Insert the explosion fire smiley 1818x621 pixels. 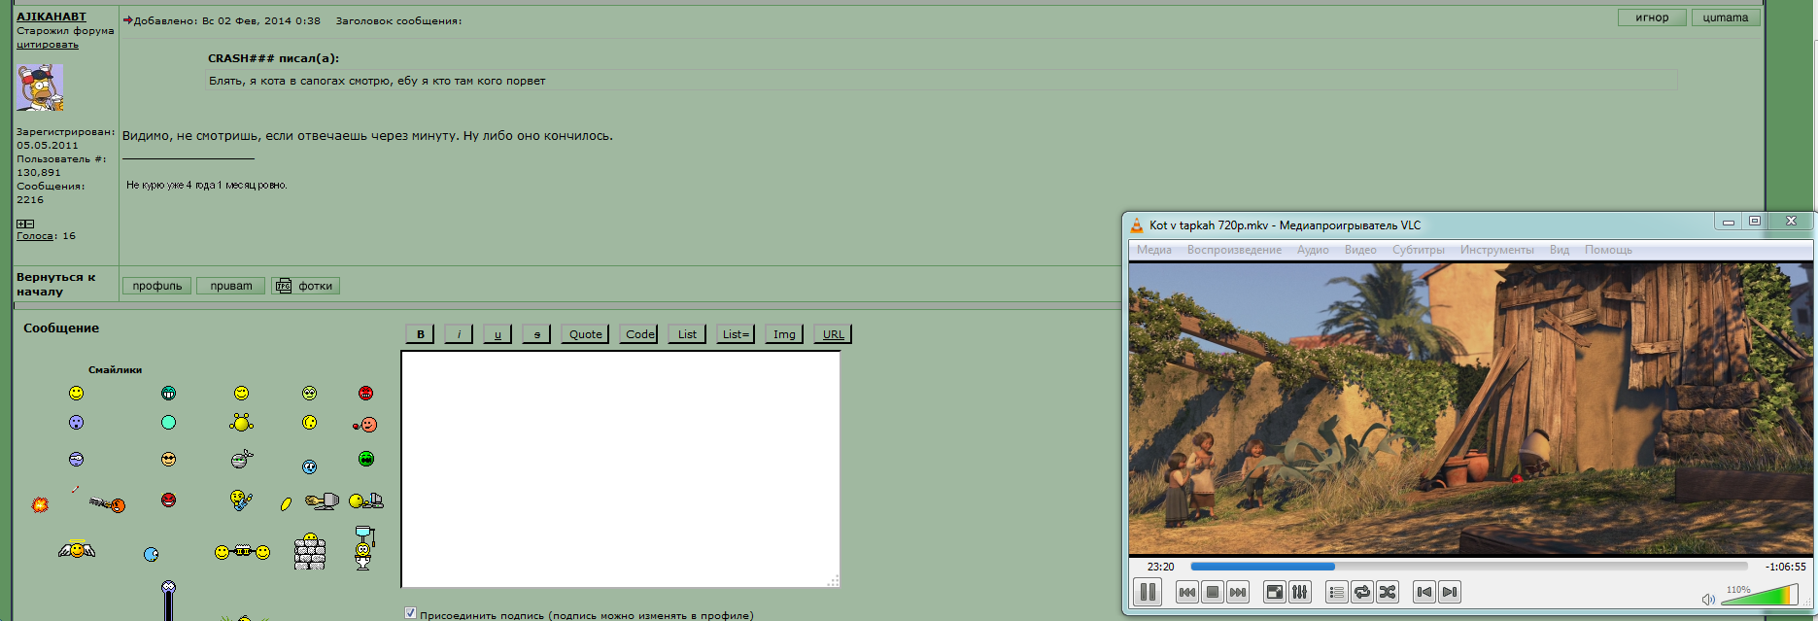coord(40,504)
